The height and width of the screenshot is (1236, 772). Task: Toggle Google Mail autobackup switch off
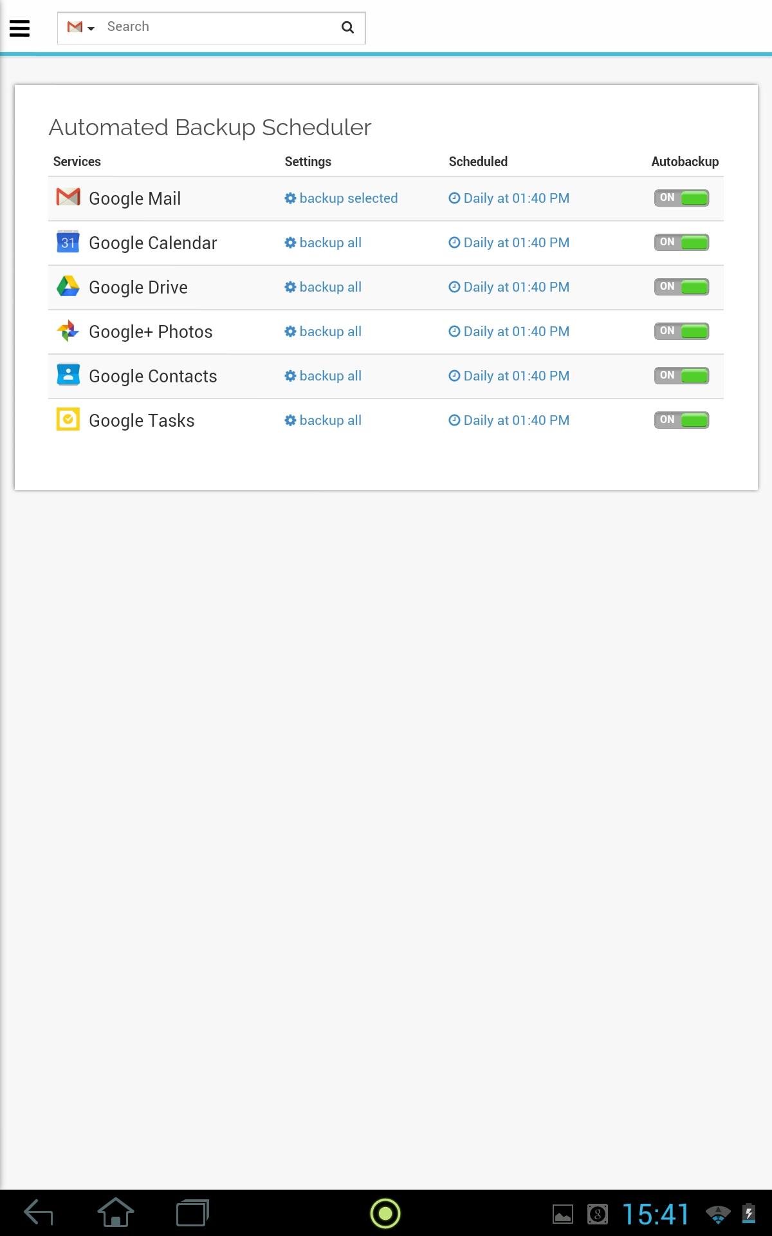click(682, 198)
